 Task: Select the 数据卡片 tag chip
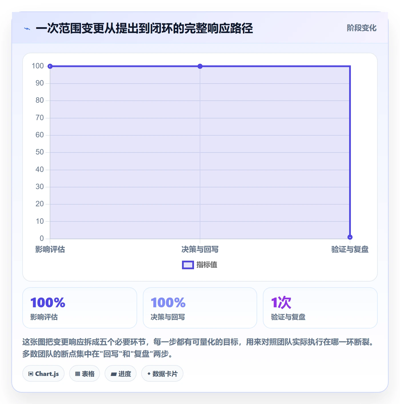[x=162, y=374]
